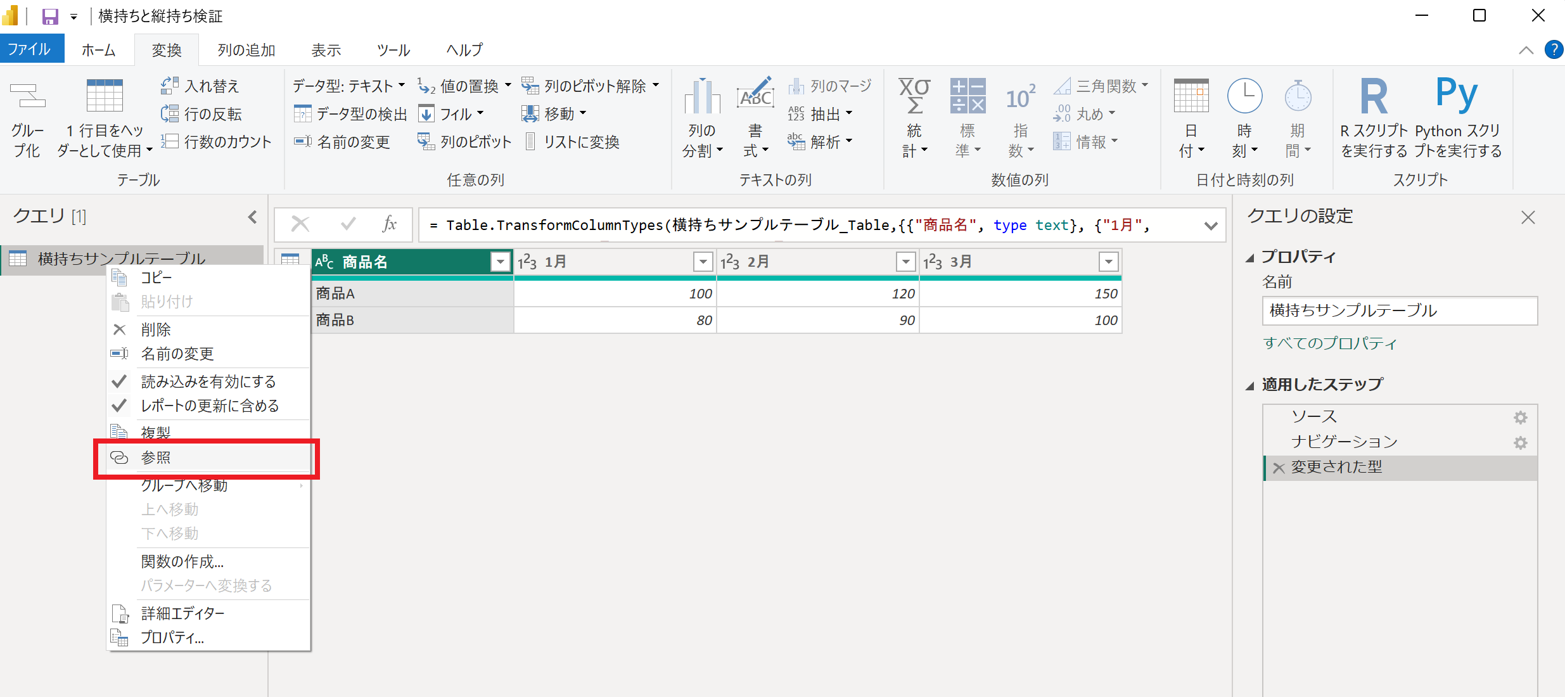This screenshot has width=1565, height=697.
Task: Click the query name input field
Action: [x=1400, y=310]
